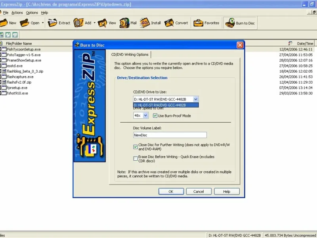Screen dimensions: 317x238
Task: Click the Add files toolbar icon
Action: [78, 23]
